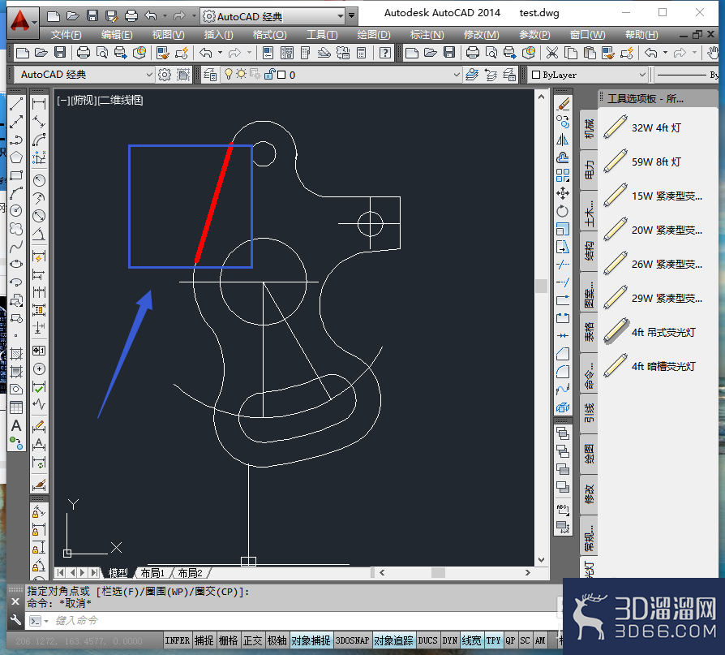Toggle 栅格 grid display in status bar
The width and height of the screenshot is (725, 655).
[x=229, y=640]
